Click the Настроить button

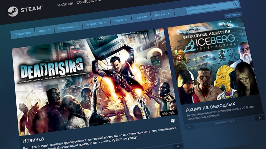click(233, 15)
